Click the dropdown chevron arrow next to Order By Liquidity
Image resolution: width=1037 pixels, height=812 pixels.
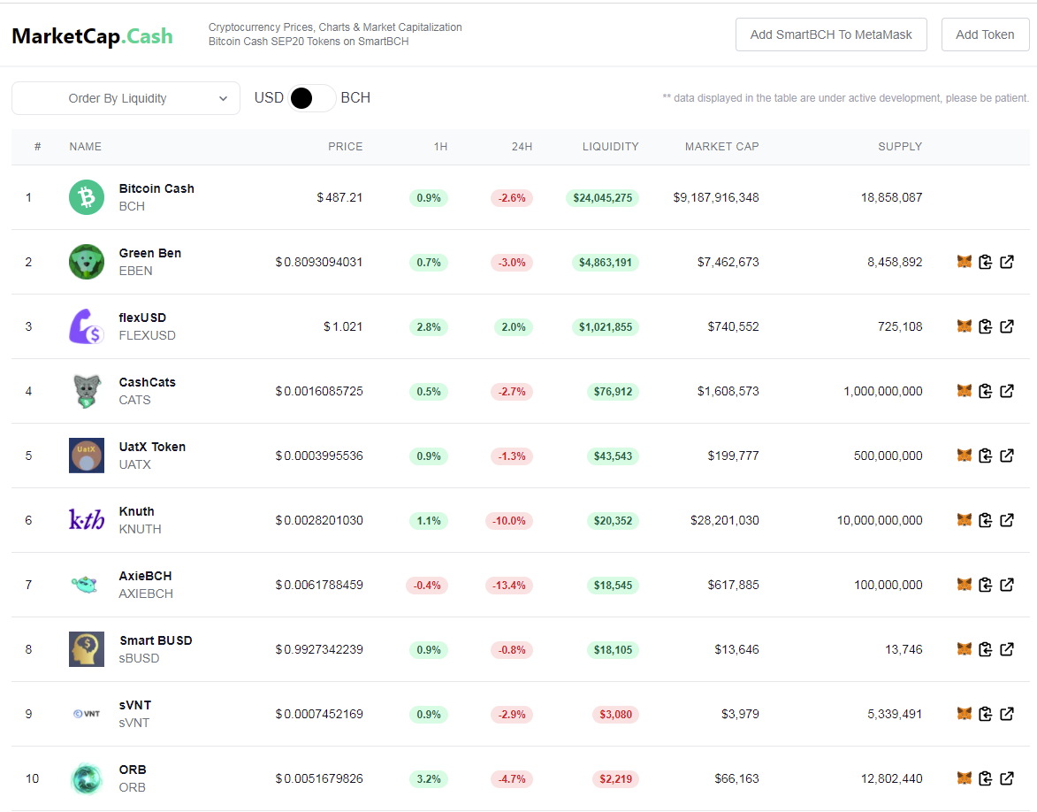223,98
